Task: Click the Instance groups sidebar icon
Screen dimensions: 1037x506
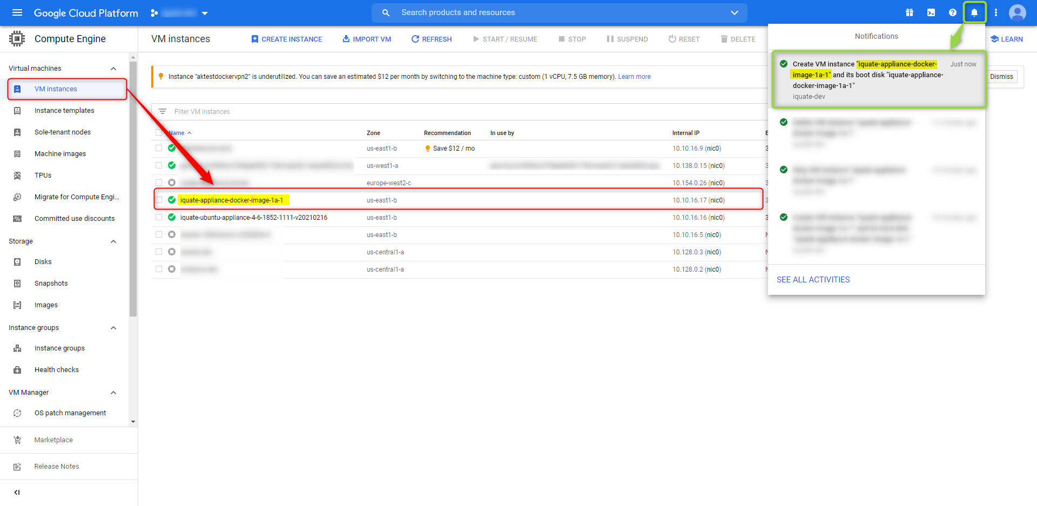Action: pos(17,348)
